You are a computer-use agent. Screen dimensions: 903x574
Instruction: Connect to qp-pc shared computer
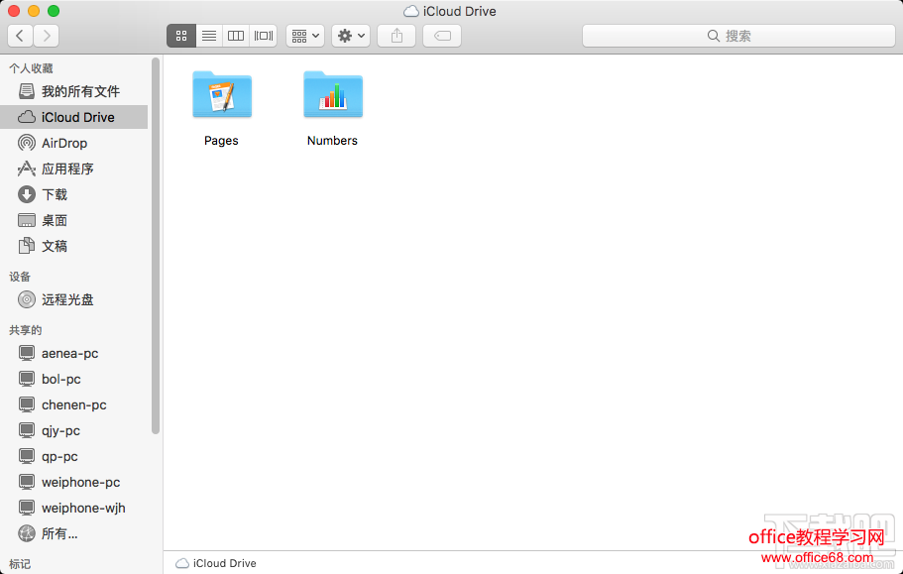point(73,456)
